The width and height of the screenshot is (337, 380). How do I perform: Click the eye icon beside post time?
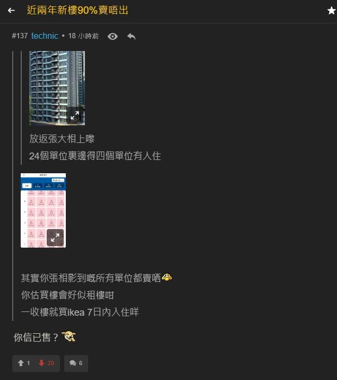coord(113,36)
